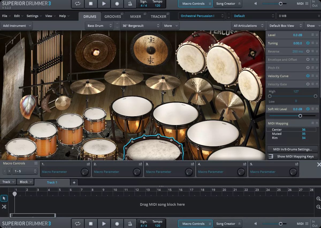
Task: Open the Add Instrument dropdown
Action: [16, 26]
